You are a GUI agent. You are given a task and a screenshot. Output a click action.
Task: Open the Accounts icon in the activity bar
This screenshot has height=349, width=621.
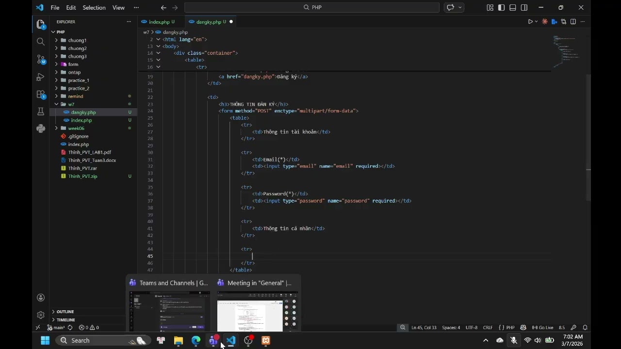(41, 298)
